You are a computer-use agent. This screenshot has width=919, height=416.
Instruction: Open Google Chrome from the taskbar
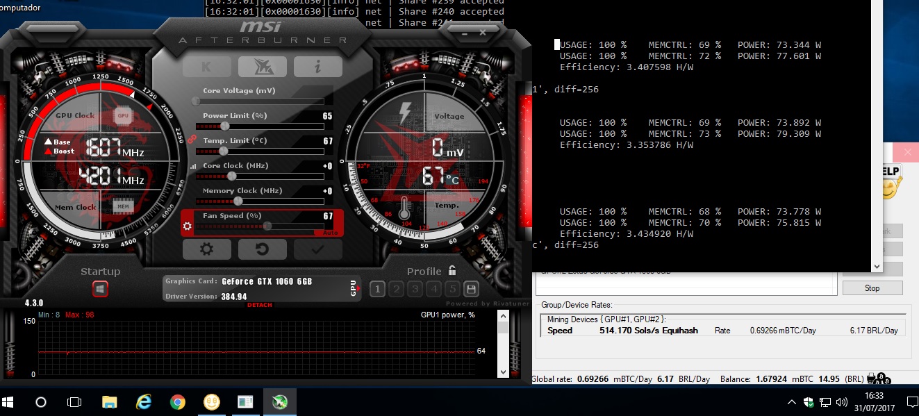(178, 402)
